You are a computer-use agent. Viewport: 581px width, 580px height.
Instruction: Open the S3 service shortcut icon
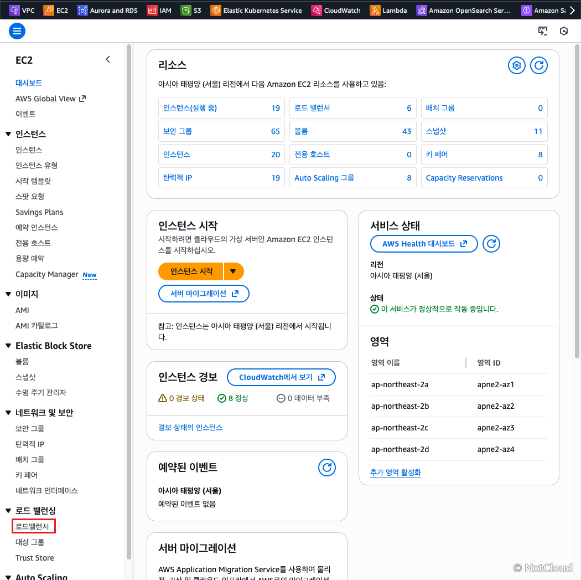point(185,11)
